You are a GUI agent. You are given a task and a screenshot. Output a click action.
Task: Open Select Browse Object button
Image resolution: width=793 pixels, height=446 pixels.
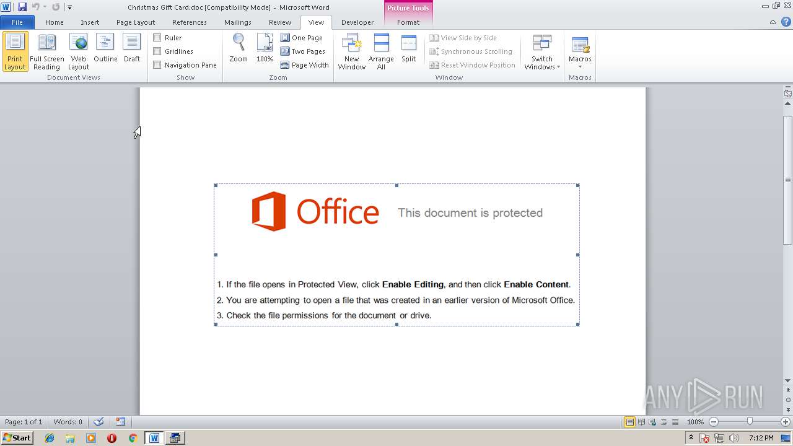(787, 400)
